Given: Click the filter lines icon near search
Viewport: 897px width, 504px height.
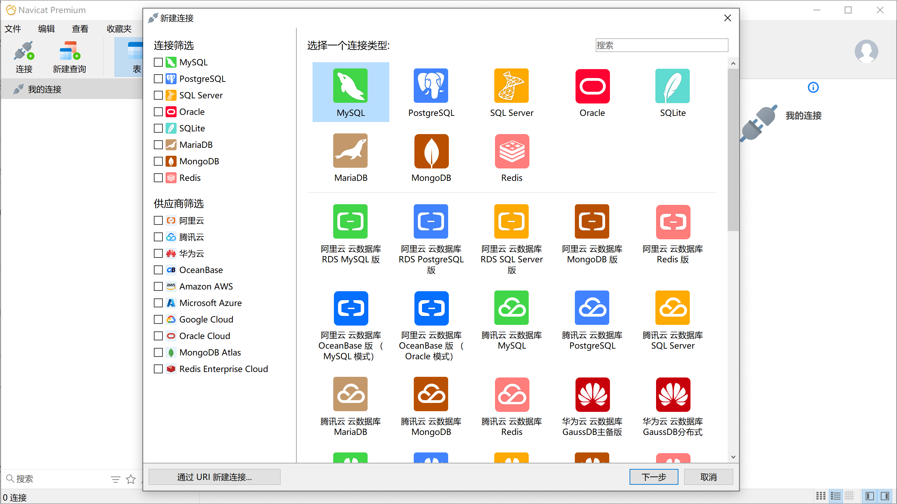Looking at the screenshot, I should [115, 479].
